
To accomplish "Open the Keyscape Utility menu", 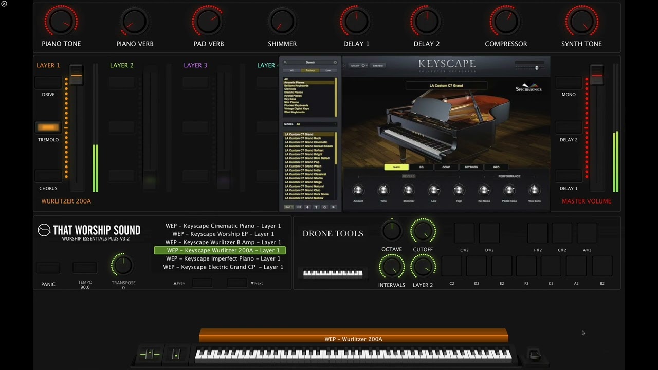I will pyautogui.click(x=359, y=66).
